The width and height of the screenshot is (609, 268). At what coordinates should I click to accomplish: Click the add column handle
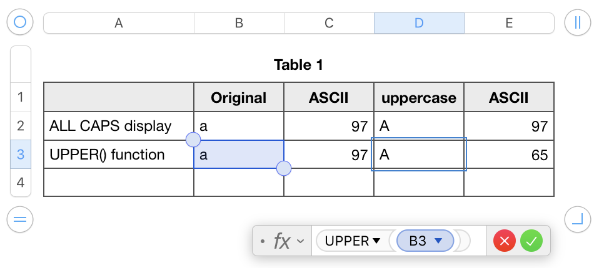pos(577,23)
